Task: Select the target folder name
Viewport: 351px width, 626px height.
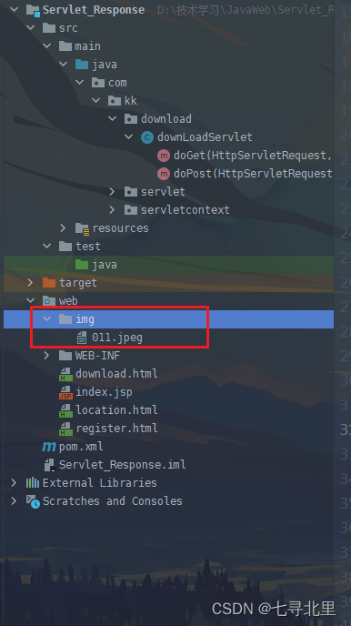Action: coord(78,283)
